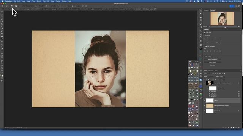Select the tan paper texture layer thumbnail

[x=210, y=106]
